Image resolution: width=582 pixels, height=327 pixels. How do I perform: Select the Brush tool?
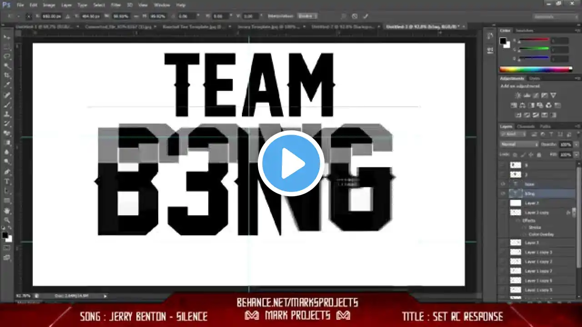point(7,104)
